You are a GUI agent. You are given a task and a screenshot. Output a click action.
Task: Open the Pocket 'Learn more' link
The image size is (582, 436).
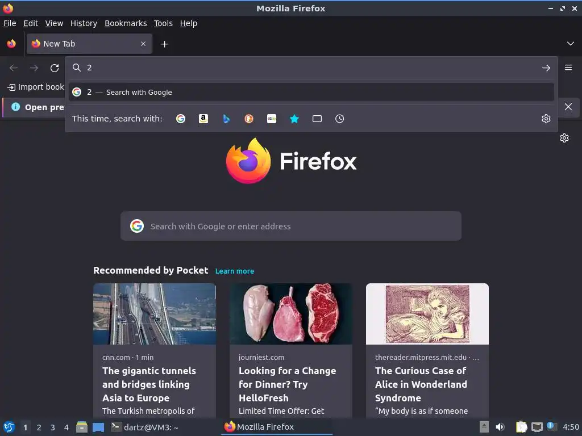(235, 271)
